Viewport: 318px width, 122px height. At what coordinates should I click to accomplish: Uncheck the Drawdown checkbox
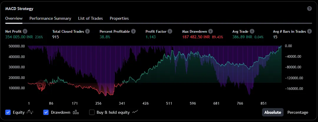46,112
